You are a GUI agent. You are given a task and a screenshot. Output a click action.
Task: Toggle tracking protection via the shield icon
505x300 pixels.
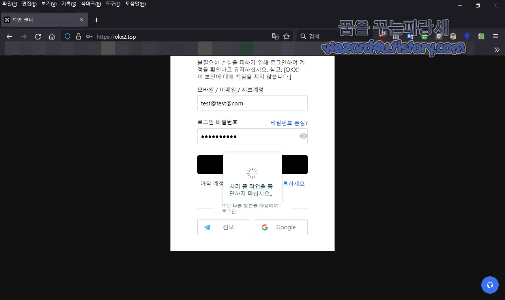click(67, 36)
